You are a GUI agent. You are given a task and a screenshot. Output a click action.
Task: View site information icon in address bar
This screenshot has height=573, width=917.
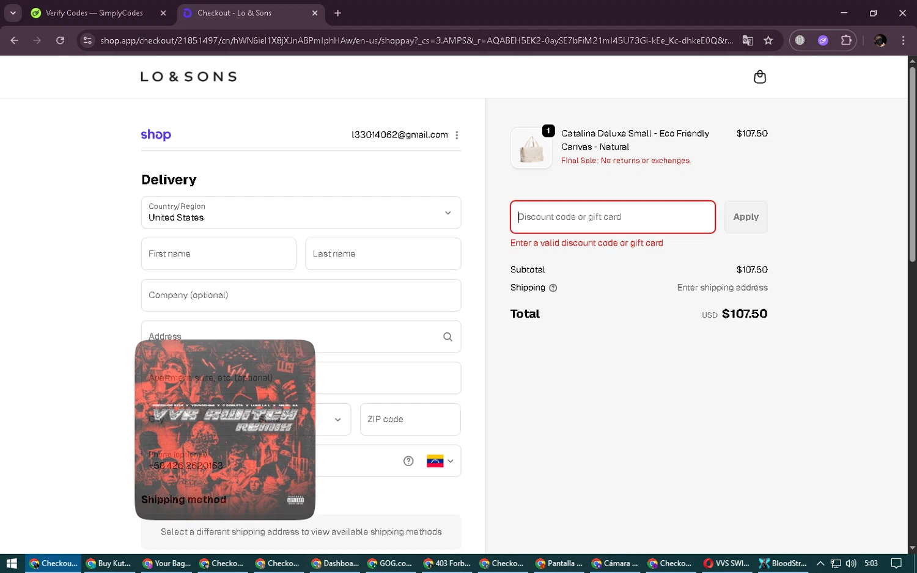[87, 40]
